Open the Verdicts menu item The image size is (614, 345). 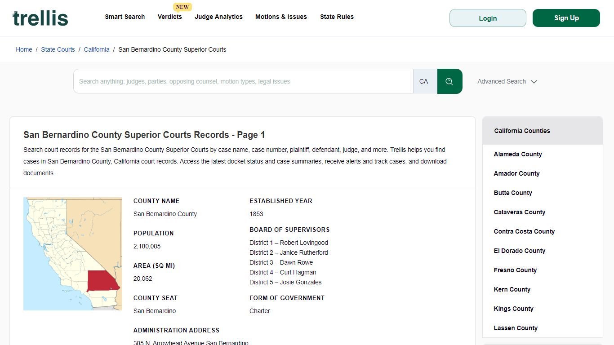point(170,17)
